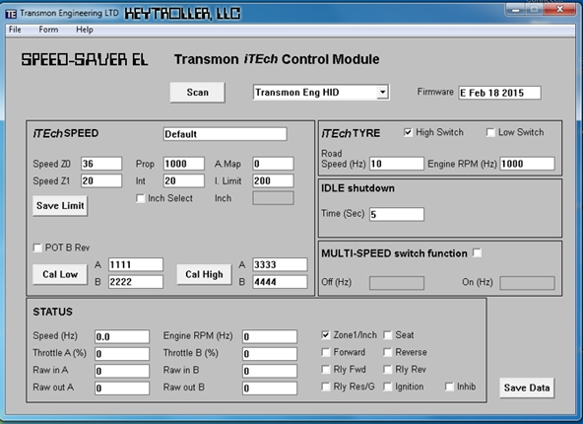
Task: Click the Raw out B field
Action: click(x=270, y=389)
